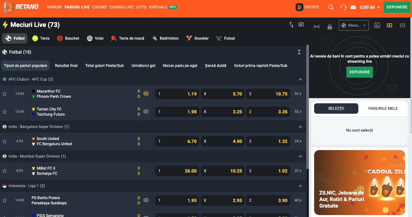The height and width of the screenshot is (217, 412).
Task: Select draw odds 3.25 for Tainan match
Action: point(223,112)
